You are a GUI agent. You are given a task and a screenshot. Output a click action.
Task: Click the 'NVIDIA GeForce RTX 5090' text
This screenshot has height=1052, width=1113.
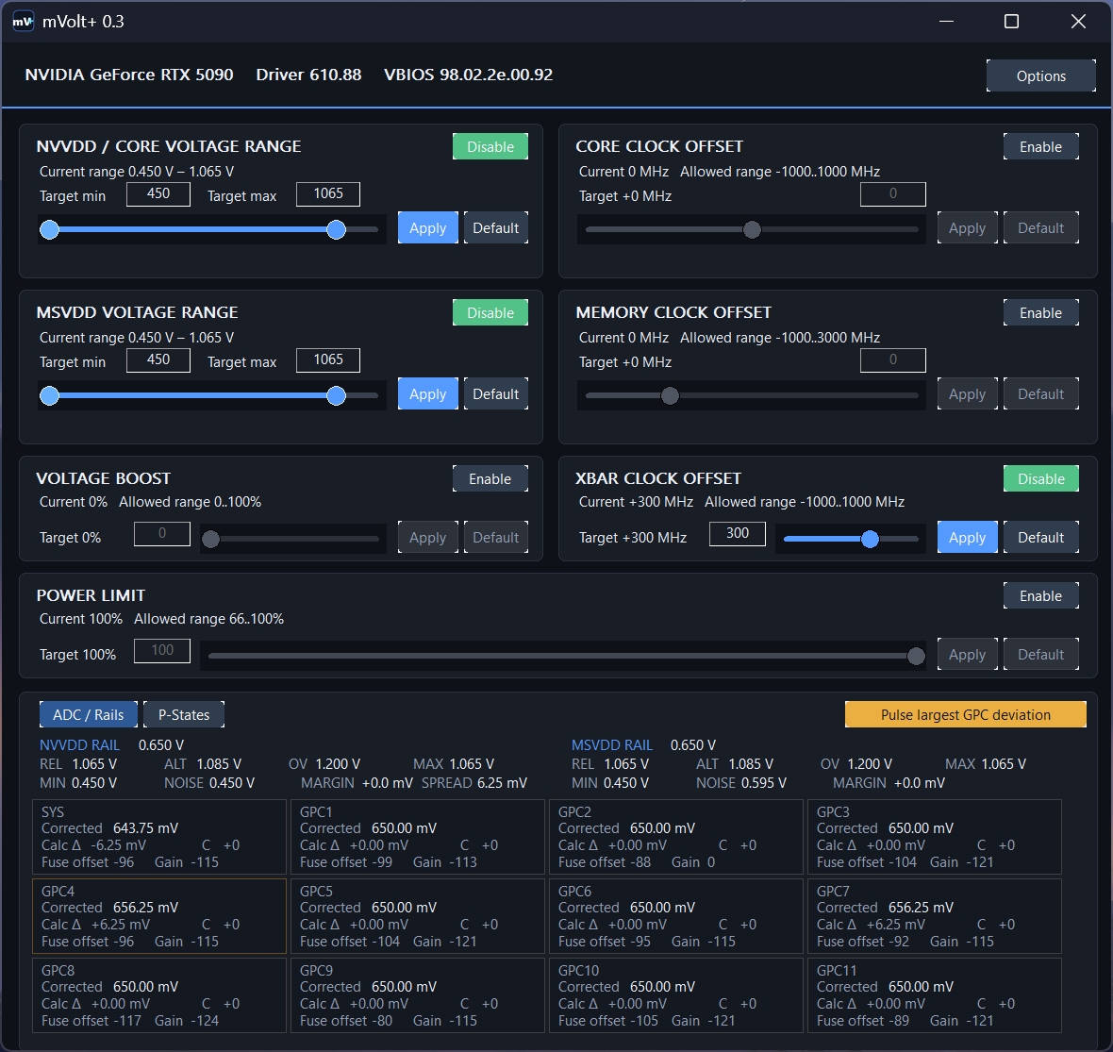pos(129,75)
